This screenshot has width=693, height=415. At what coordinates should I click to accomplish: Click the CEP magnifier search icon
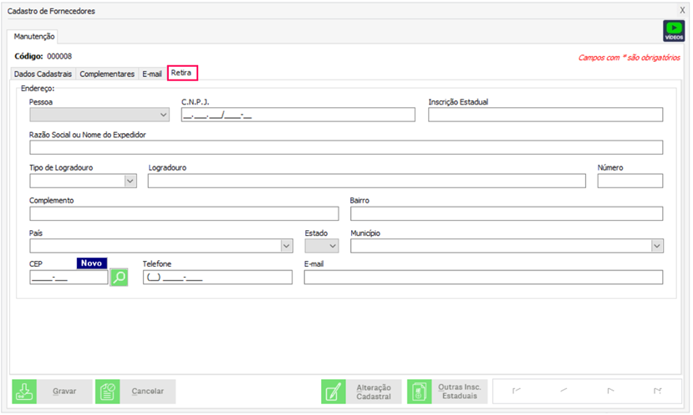click(x=120, y=277)
